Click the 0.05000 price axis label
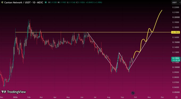Viewport: 181px width, 99px height. (x=176, y=92)
